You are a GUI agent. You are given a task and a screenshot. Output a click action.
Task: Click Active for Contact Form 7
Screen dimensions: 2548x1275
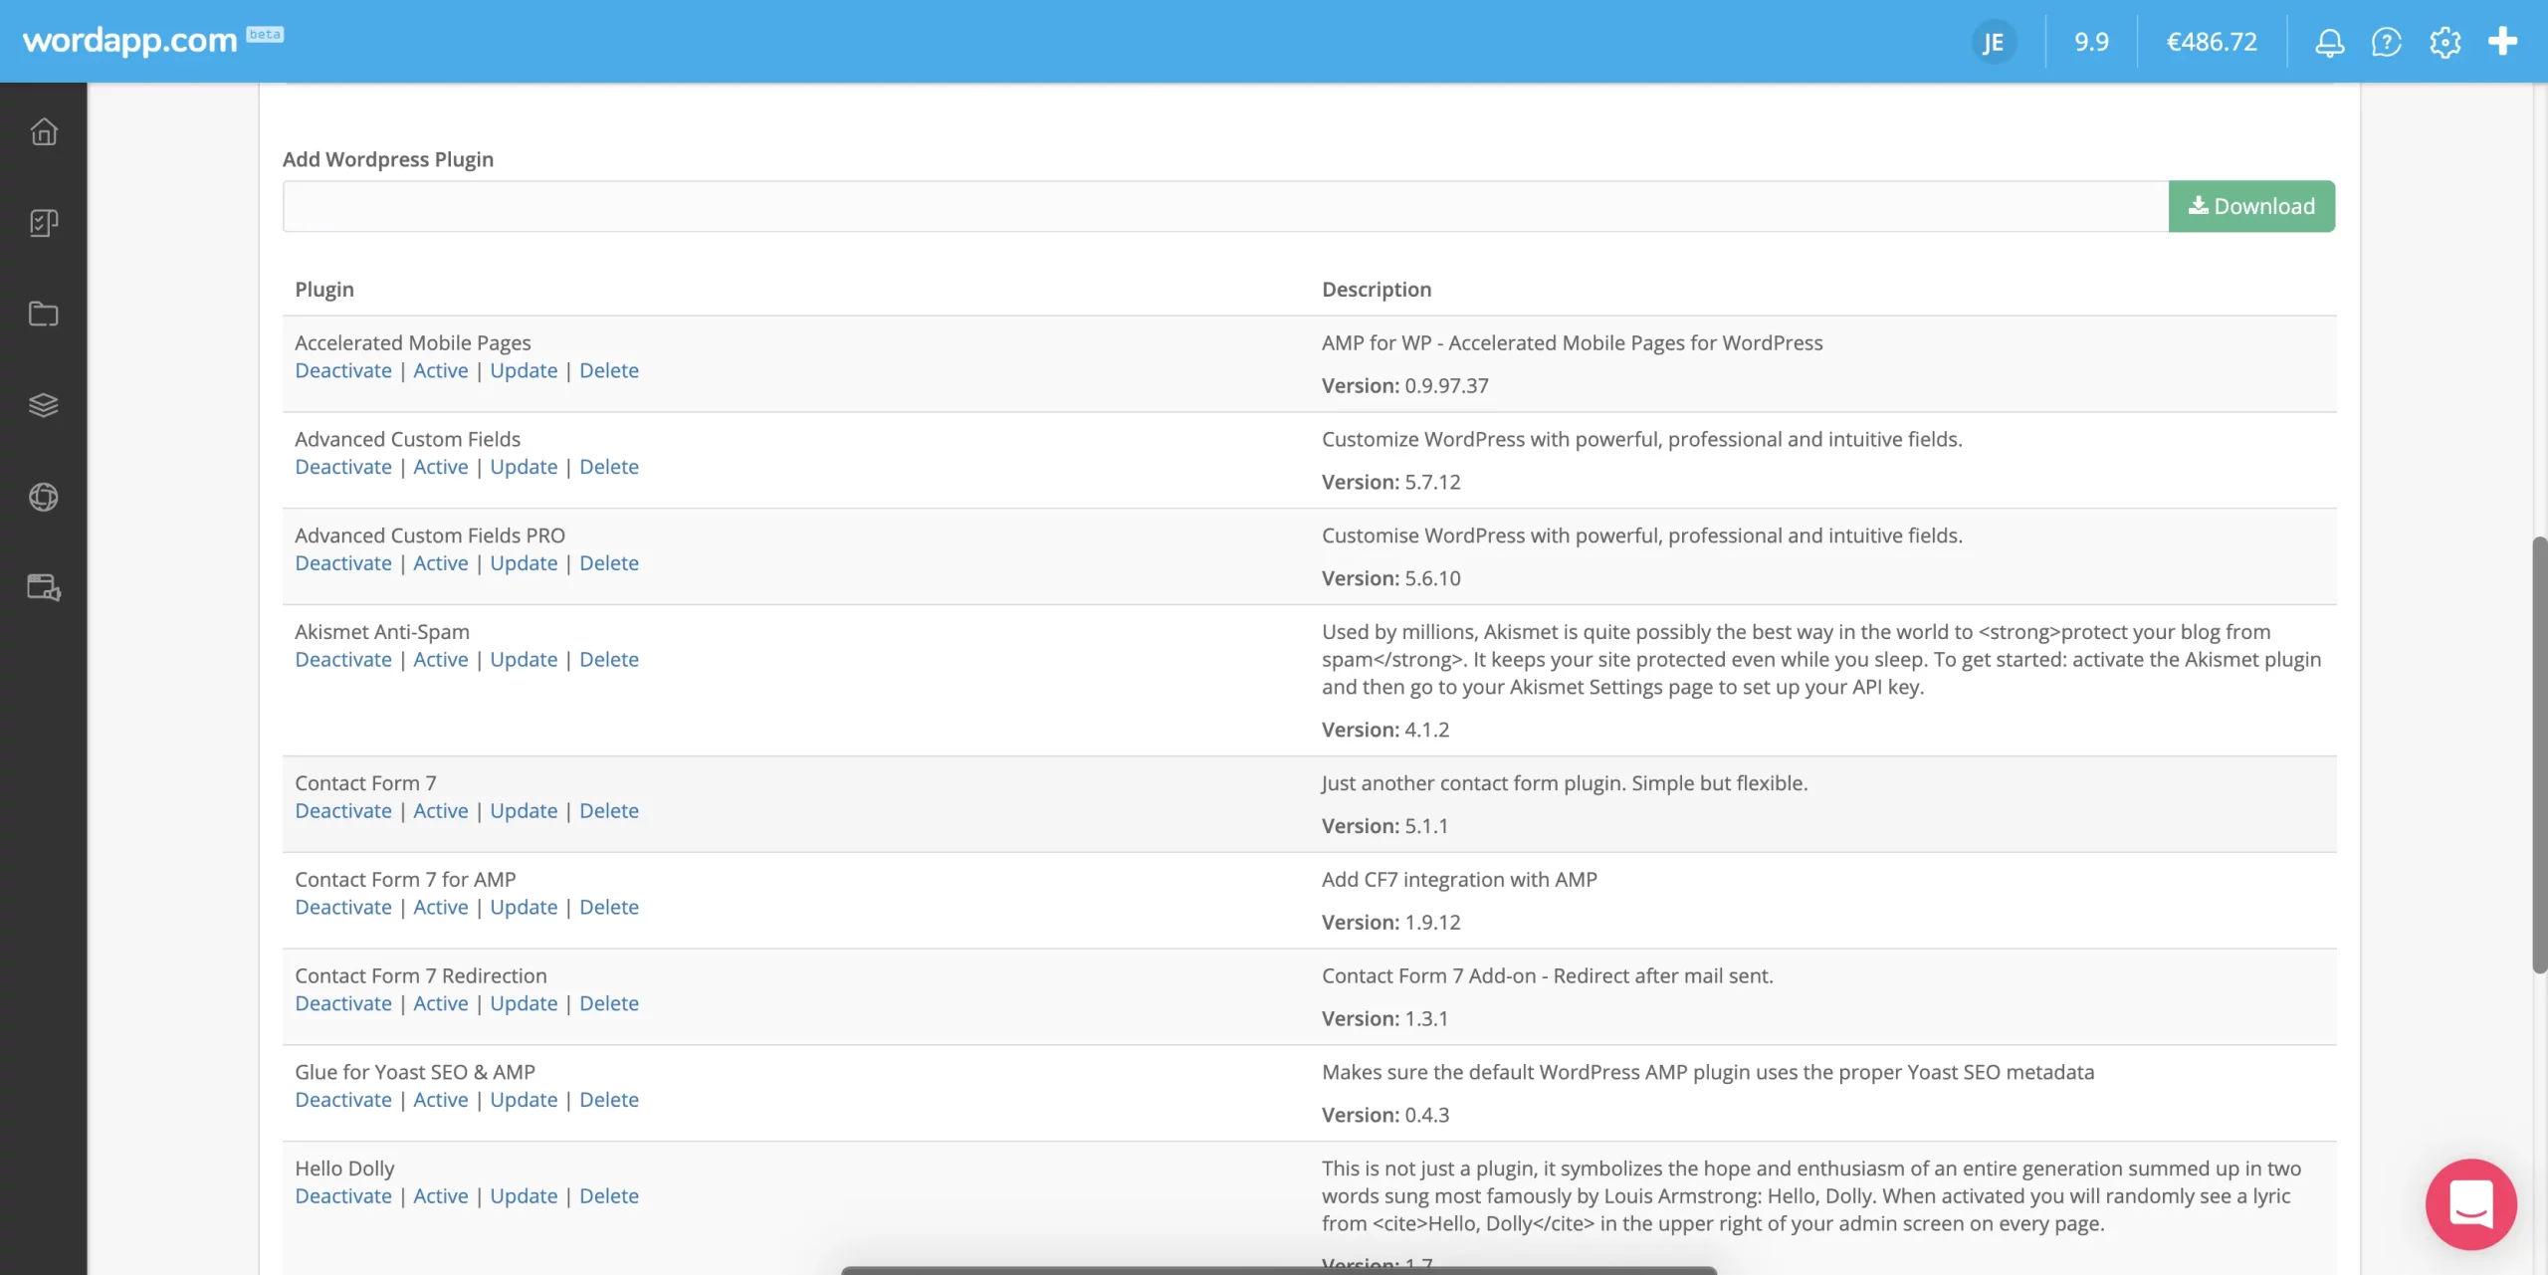click(x=441, y=811)
